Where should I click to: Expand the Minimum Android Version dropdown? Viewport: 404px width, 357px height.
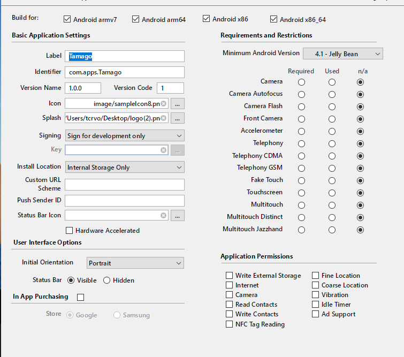tap(342, 54)
